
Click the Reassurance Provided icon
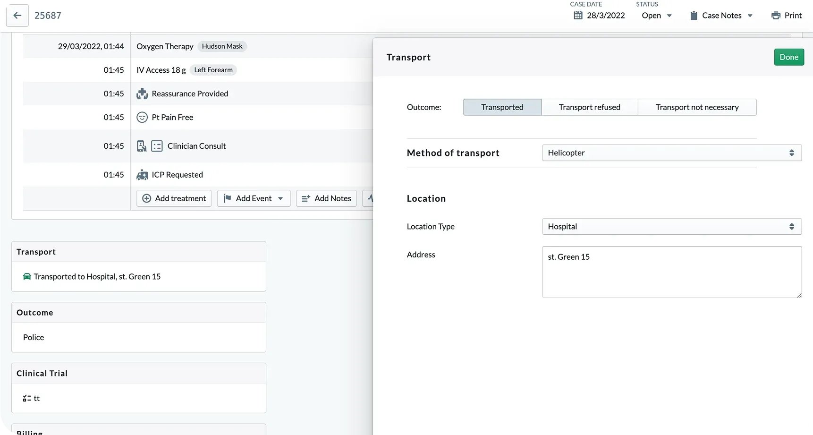pyautogui.click(x=142, y=94)
